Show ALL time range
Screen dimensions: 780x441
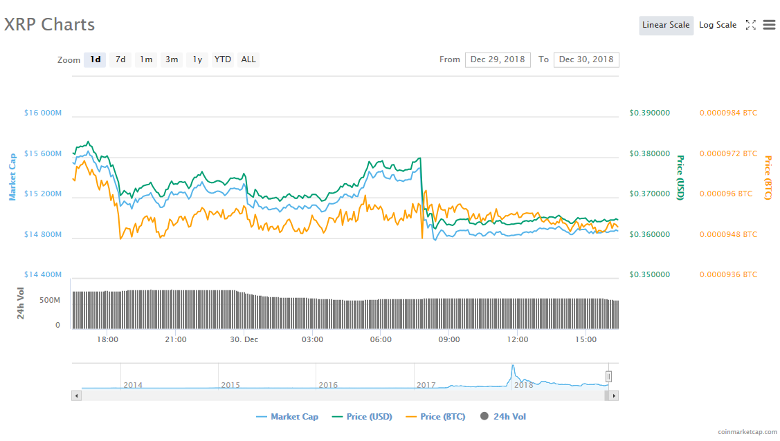(248, 59)
